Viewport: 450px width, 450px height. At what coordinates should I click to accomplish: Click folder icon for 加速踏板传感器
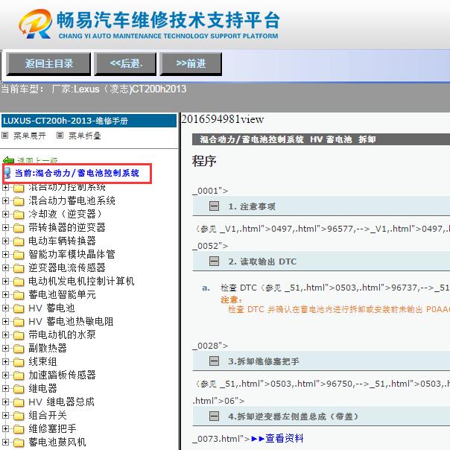point(19,375)
